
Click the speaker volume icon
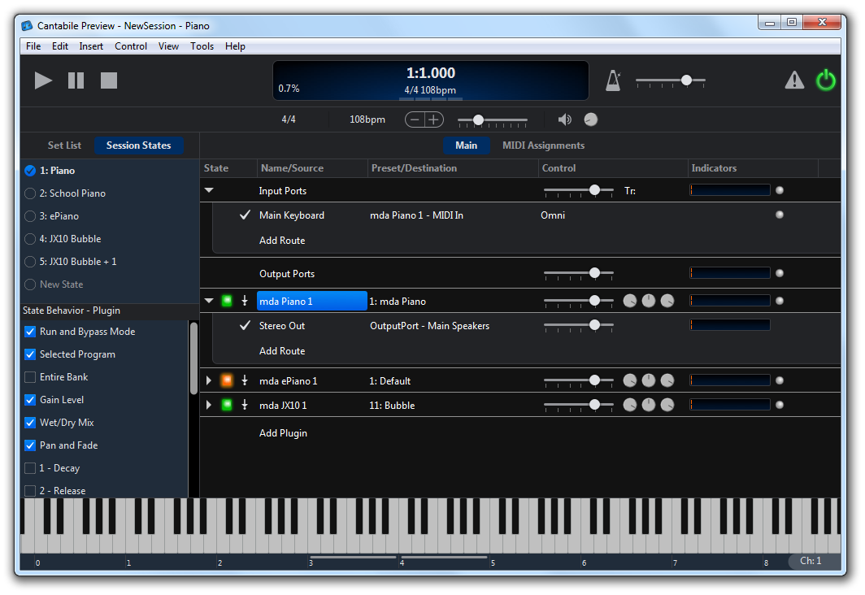coord(565,119)
